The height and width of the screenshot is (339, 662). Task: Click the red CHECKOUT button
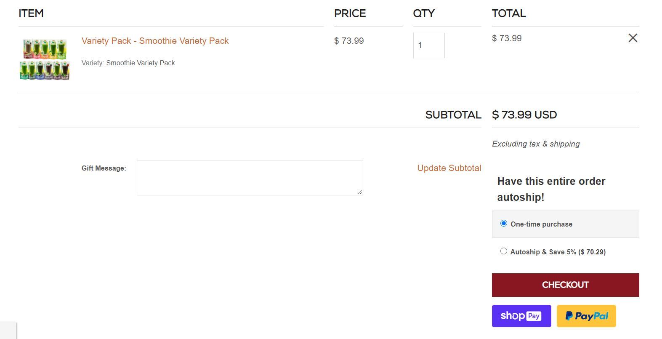(x=565, y=285)
